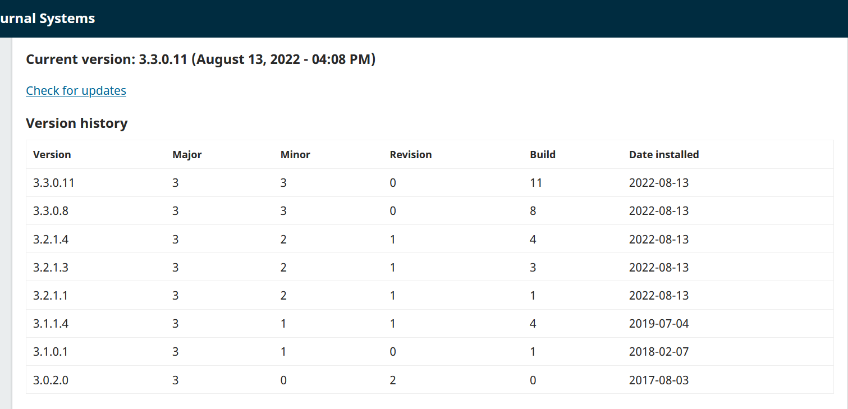Click the Build column header
The width and height of the screenshot is (848, 409).
542,154
